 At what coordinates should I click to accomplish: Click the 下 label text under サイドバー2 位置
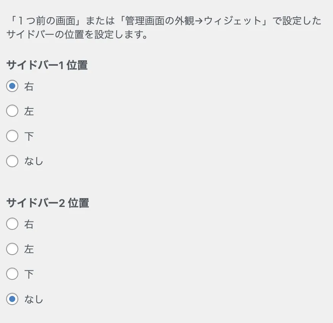pyautogui.click(x=29, y=275)
